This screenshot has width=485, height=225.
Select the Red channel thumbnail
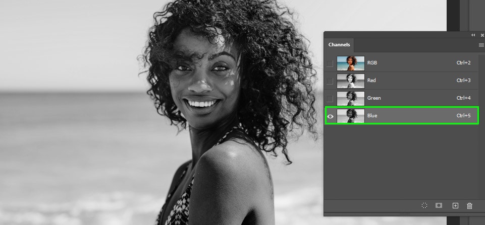[x=351, y=81]
